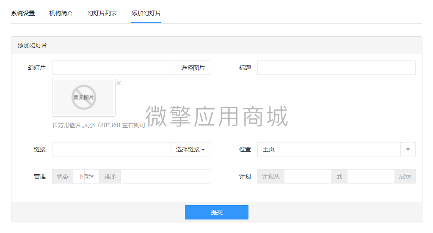Focus the 幻灯片 image path field

coord(114,68)
